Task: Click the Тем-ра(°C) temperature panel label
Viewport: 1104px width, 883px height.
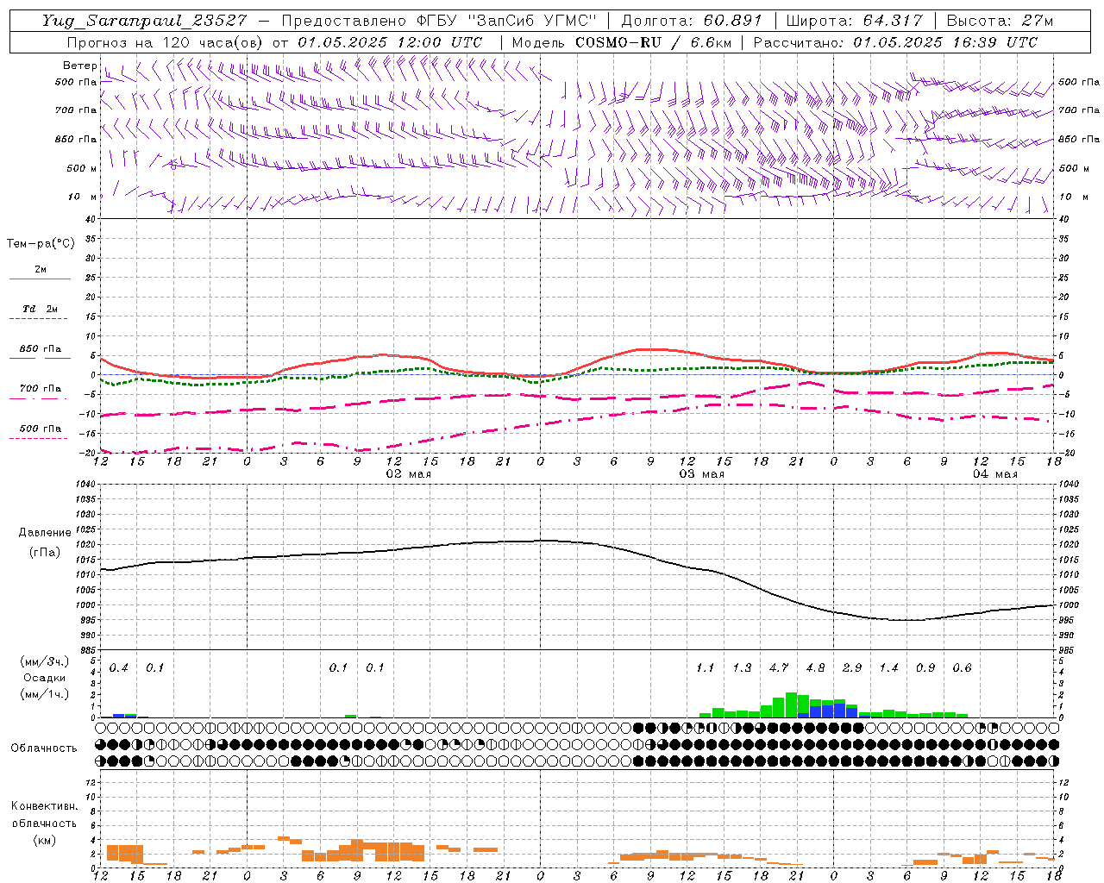Action: [x=41, y=244]
